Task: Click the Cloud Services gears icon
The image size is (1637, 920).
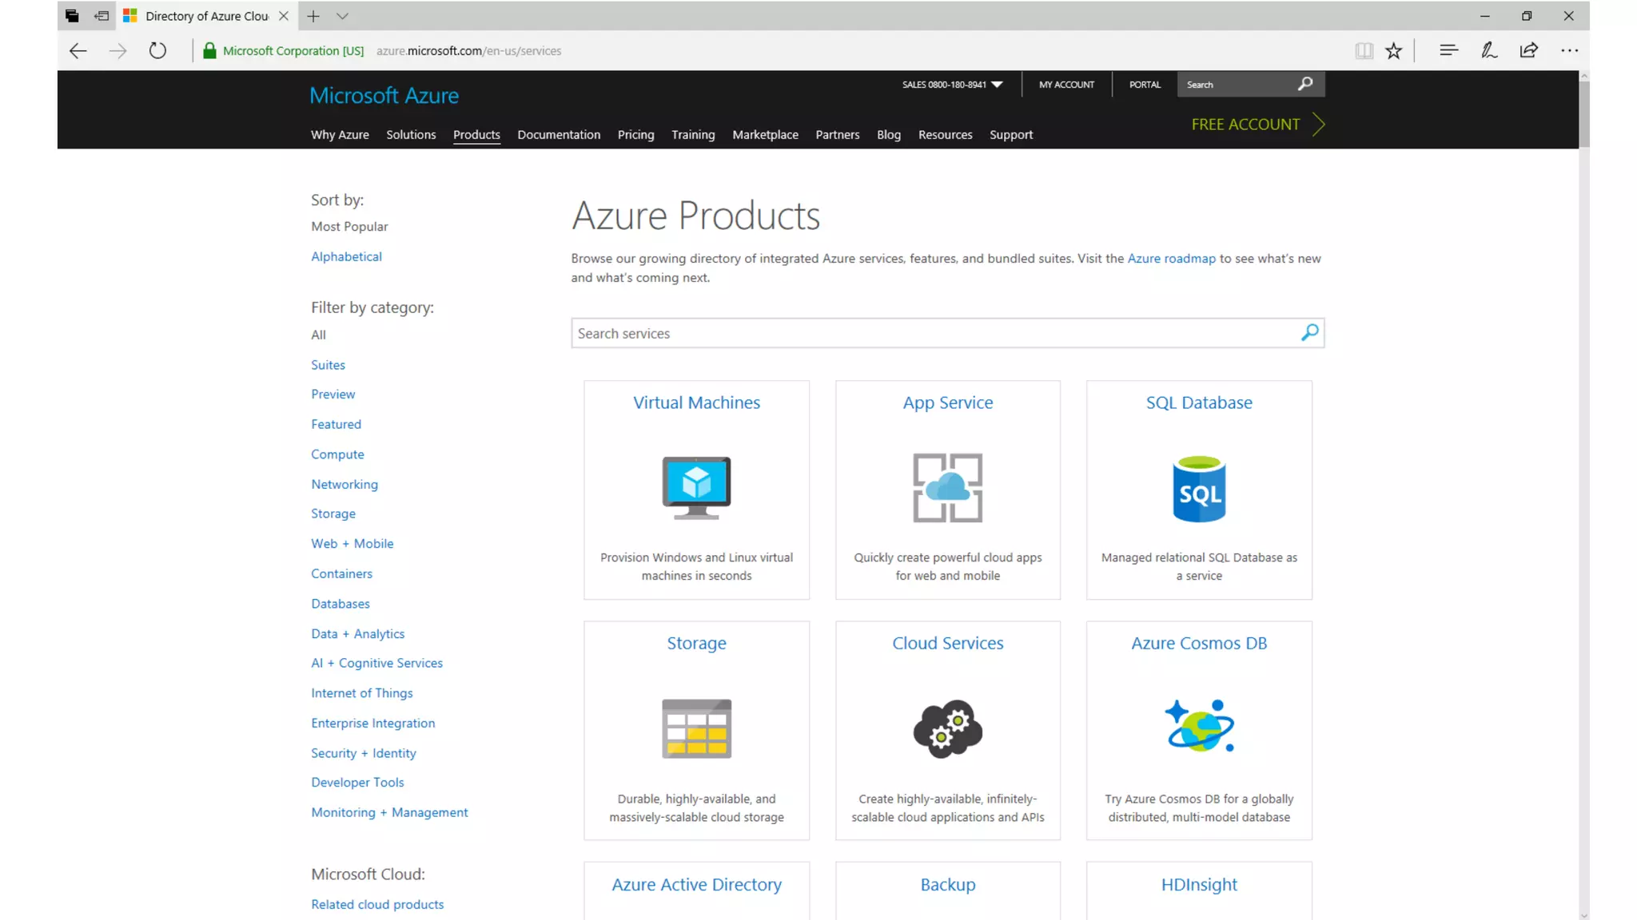Action: [947, 728]
